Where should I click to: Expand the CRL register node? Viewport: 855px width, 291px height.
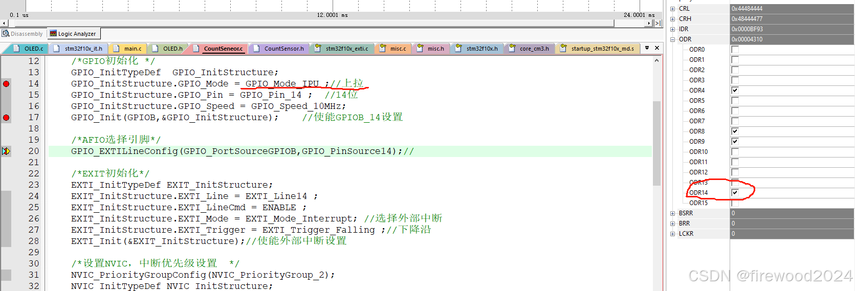672,9
